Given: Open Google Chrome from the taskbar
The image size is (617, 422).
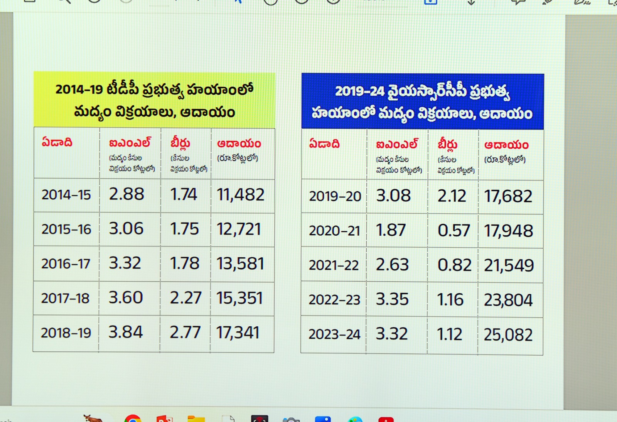Looking at the screenshot, I should coord(133,419).
